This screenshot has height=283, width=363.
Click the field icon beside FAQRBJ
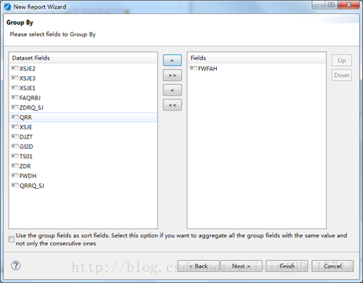15,97
